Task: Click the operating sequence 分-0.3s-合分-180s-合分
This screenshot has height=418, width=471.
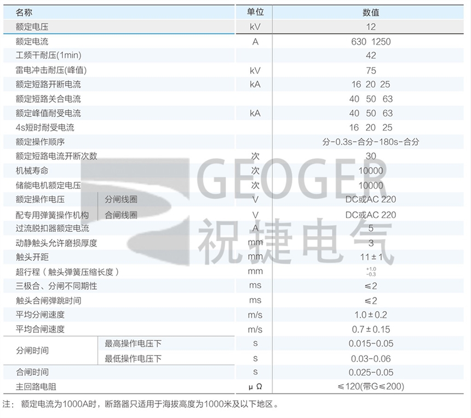Action: click(x=371, y=142)
